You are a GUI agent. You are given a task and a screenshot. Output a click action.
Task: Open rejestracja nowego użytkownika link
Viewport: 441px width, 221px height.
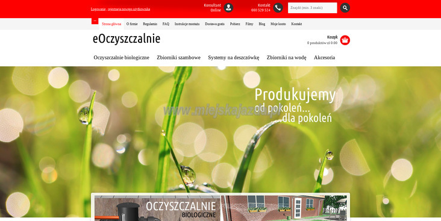(x=129, y=9)
